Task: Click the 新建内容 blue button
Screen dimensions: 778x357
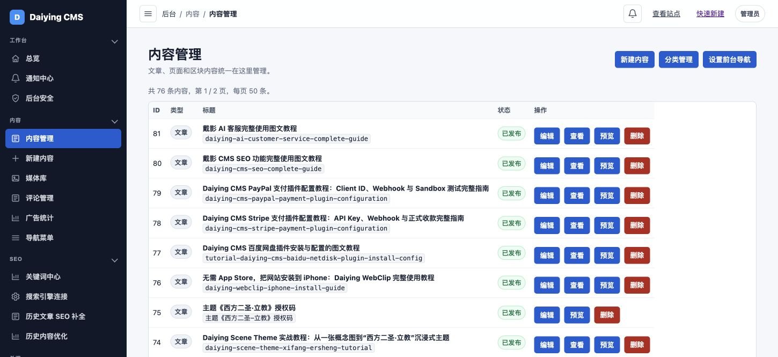Action: point(635,60)
